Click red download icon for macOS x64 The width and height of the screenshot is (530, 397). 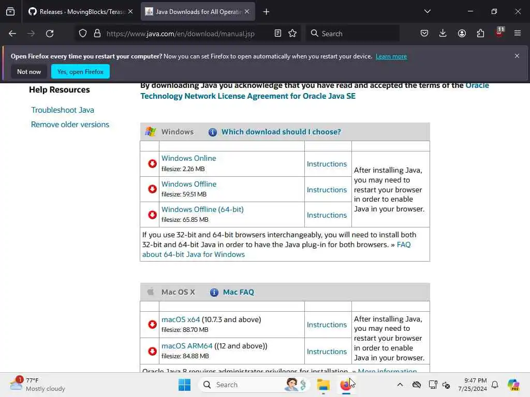pyautogui.click(x=153, y=325)
